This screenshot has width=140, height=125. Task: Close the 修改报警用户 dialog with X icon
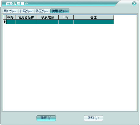click(x=134, y=4)
